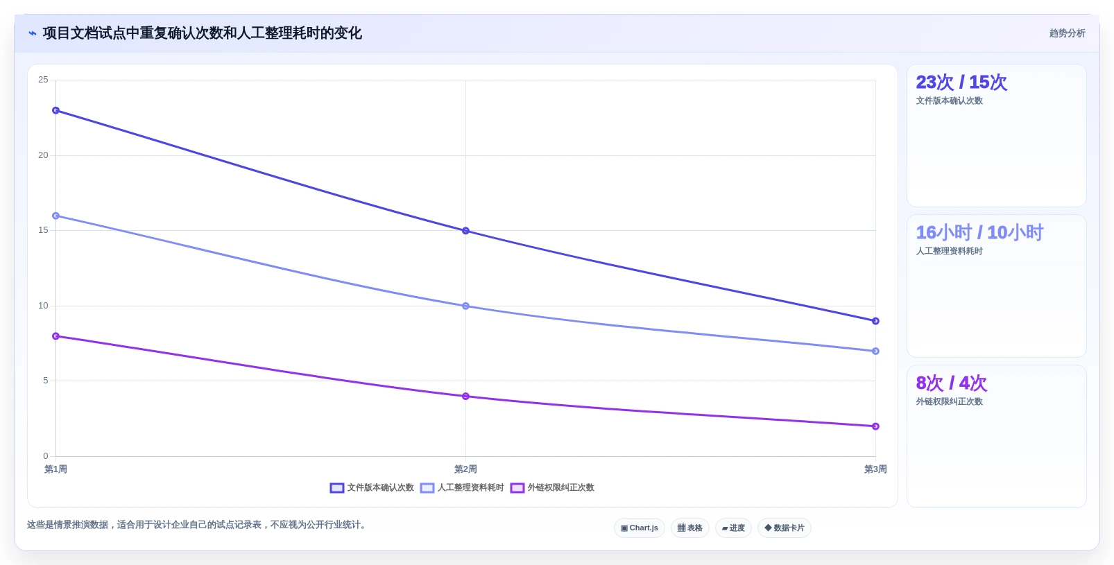The height and width of the screenshot is (565, 1114).
Task: Click the 外链权限纠正次数 card caption
Action: pos(949,402)
